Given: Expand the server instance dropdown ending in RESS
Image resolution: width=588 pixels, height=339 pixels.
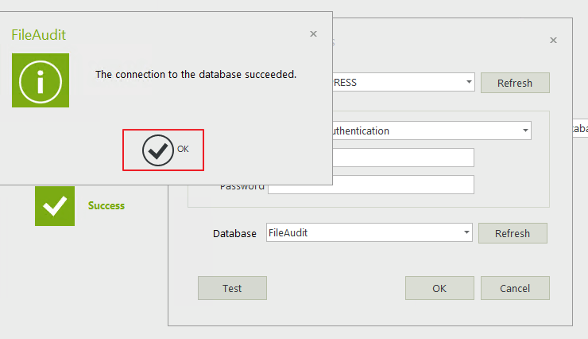Looking at the screenshot, I should 468,82.
